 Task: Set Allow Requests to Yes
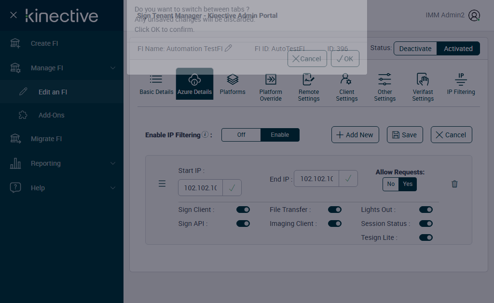(x=408, y=184)
